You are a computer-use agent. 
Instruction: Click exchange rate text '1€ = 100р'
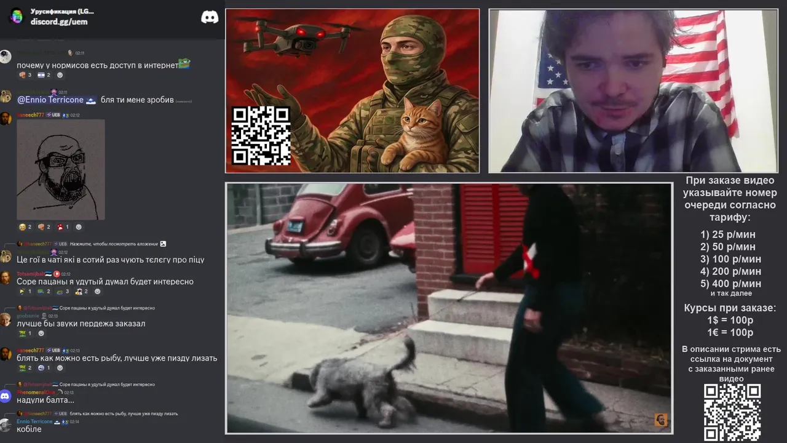pos(730,332)
